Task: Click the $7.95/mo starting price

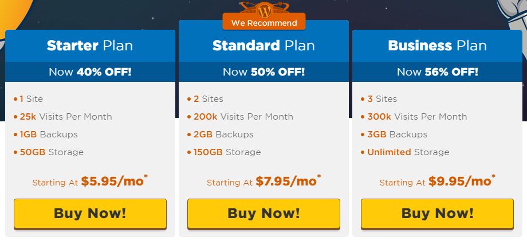Action: (x=286, y=181)
